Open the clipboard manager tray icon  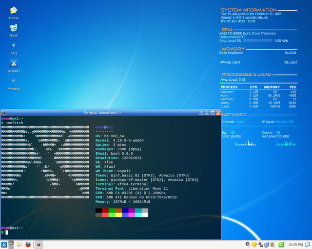point(273,245)
